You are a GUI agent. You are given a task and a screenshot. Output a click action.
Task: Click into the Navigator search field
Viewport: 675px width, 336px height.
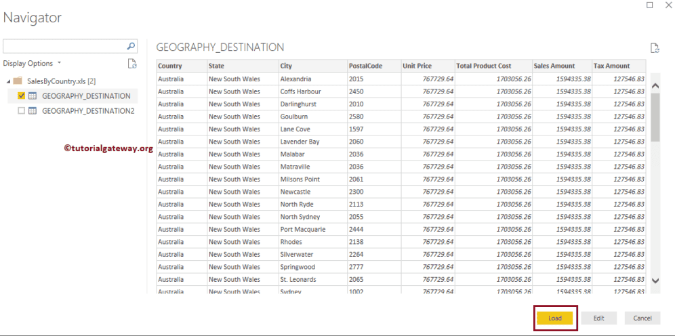[x=64, y=47]
